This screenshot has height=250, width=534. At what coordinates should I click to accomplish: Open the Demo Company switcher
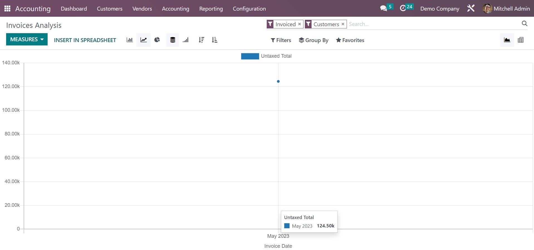point(440,9)
